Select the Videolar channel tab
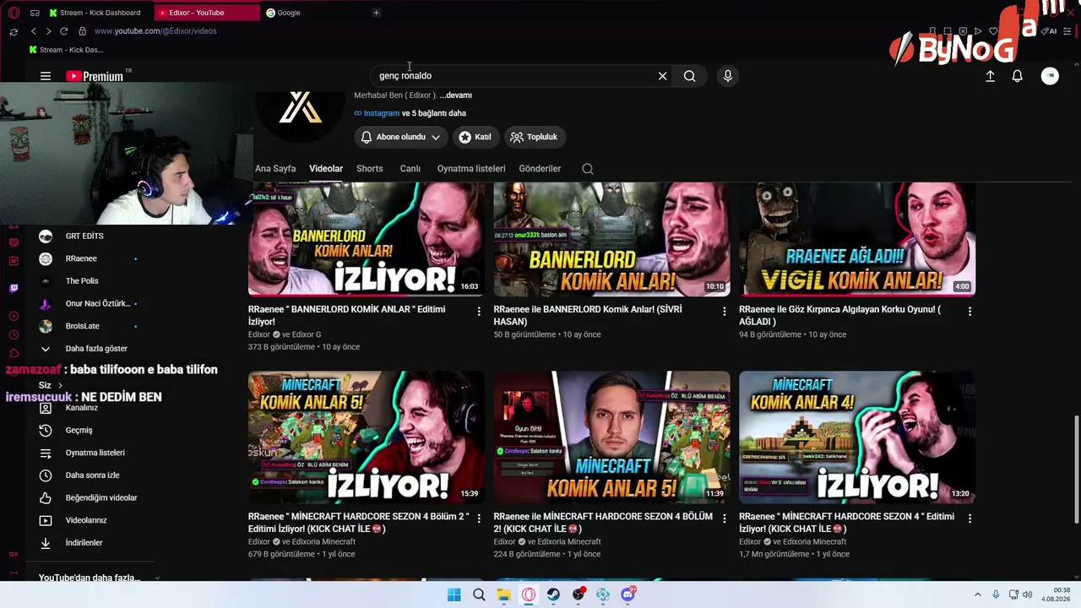The width and height of the screenshot is (1081, 608). point(326,169)
